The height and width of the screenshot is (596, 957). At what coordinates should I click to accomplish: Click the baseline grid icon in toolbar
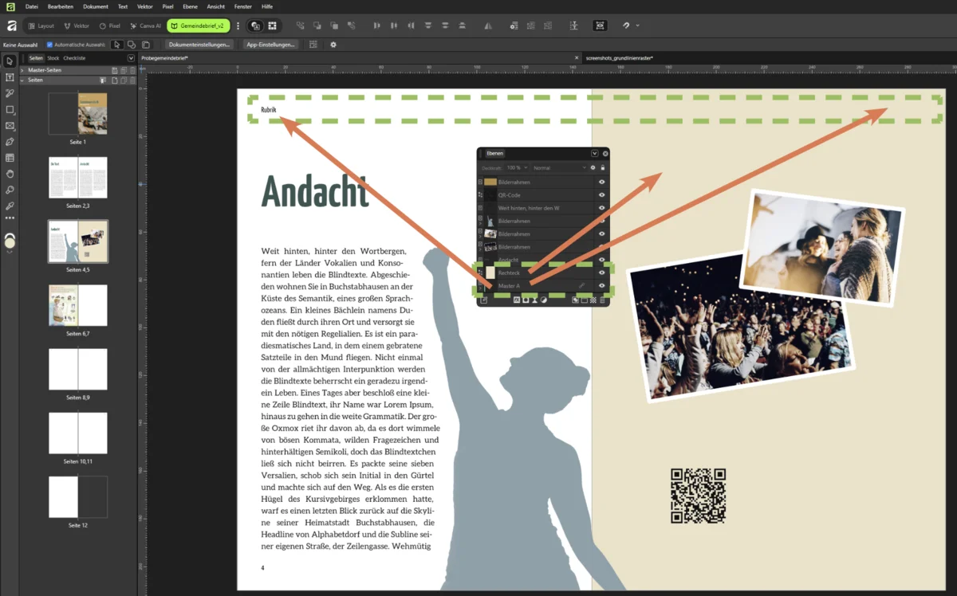point(574,25)
